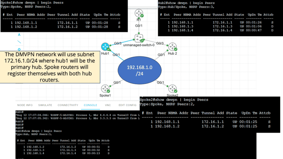Click 'show dmvpn | begin Peers' in Hub1 console
The height and width of the screenshot is (159, 283).
[x=42, y=131]
